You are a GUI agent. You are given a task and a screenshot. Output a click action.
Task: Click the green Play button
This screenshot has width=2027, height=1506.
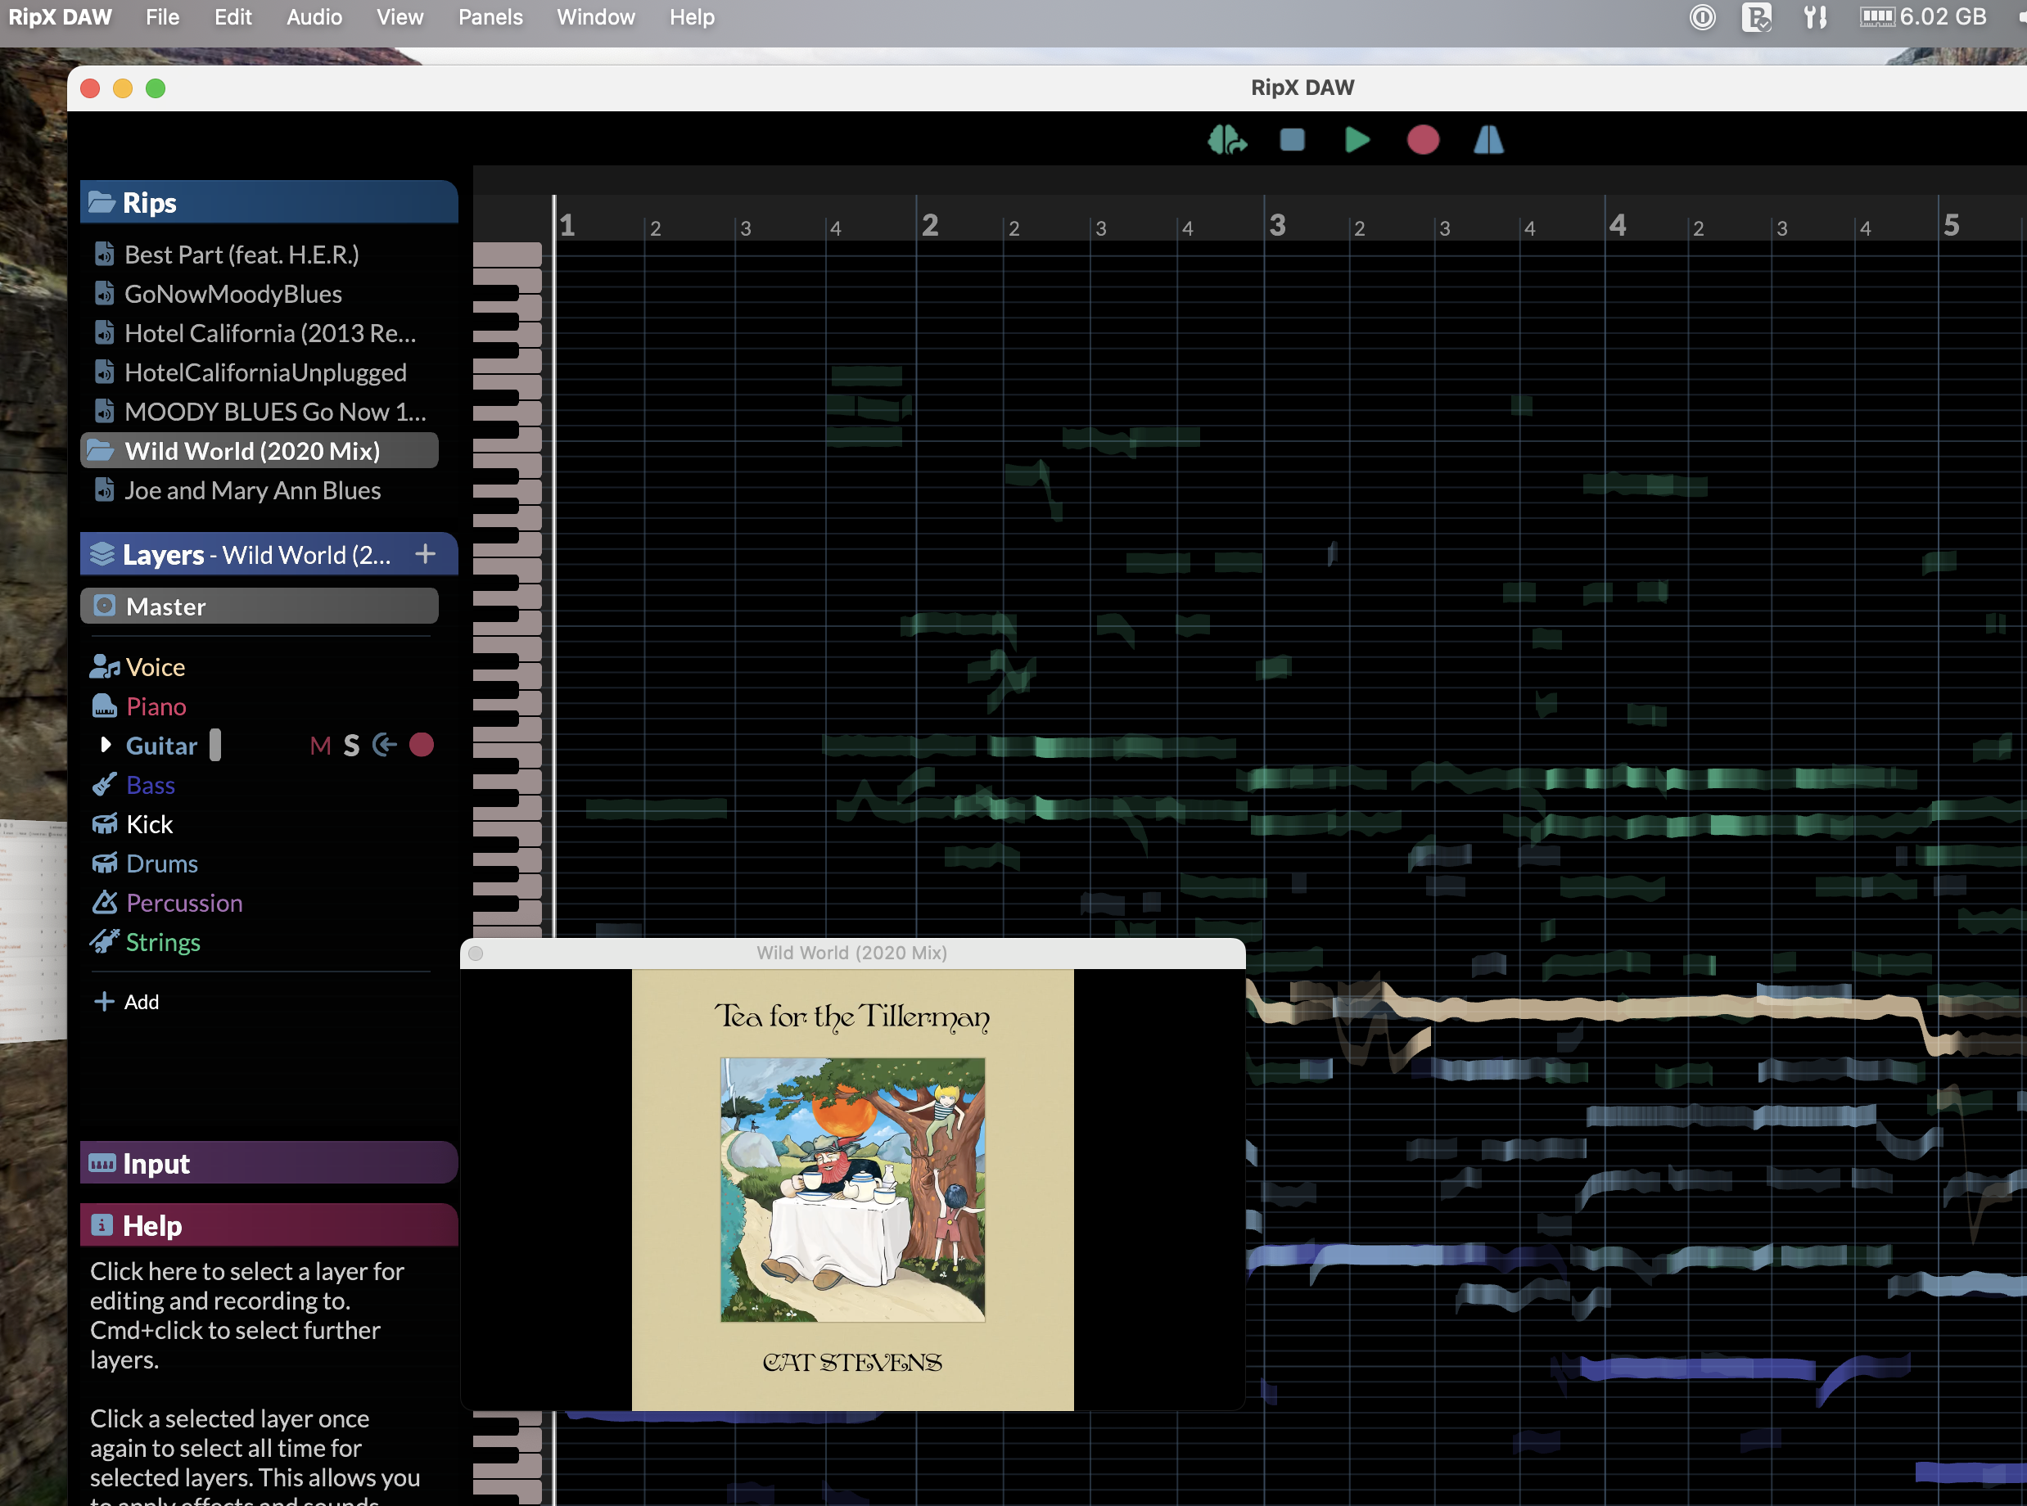(x=1357, y=139)
